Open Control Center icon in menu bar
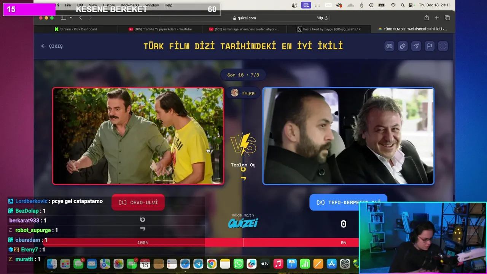Screen dimensions: 487x274 coord(411,5)
